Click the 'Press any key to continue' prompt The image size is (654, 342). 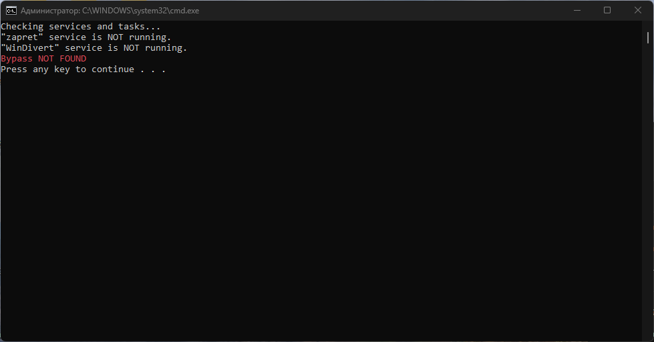click(x=83, y=69)
